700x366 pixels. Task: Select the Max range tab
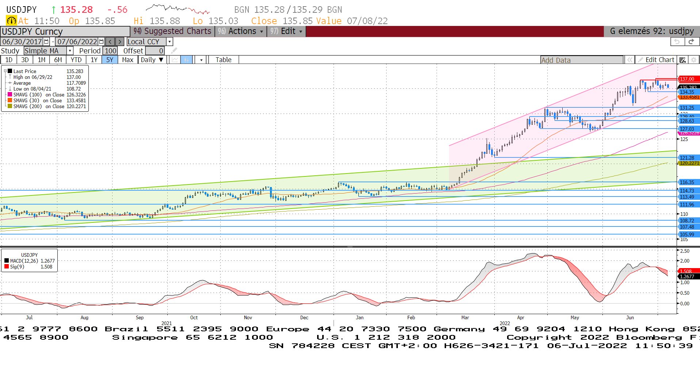click(128, 60)
